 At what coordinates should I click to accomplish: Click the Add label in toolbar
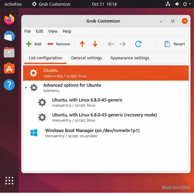point(38,44)
